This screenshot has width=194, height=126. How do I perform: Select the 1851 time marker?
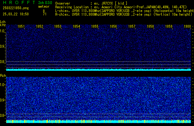[21, 26]
